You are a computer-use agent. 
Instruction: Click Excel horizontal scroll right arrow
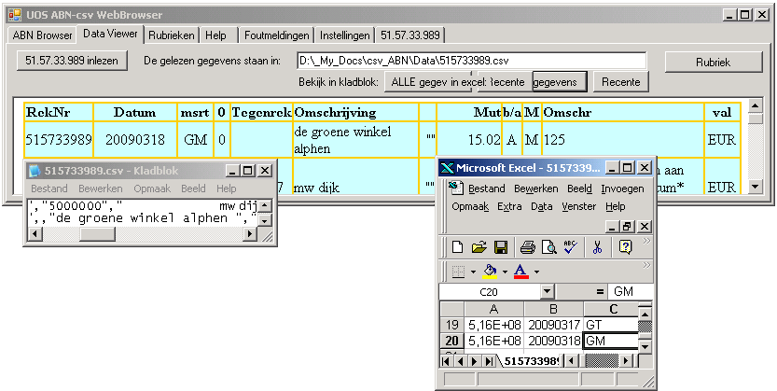(x=625, y=361)
